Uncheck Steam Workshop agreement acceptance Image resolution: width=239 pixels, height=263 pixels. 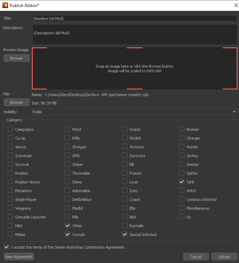tap(7, 247)
